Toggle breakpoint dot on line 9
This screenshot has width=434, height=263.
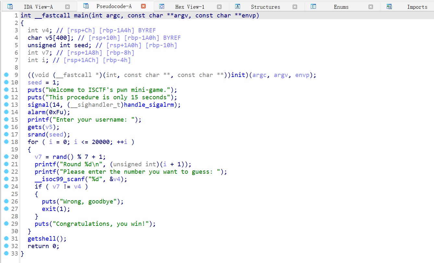click(x=6, y=75)
